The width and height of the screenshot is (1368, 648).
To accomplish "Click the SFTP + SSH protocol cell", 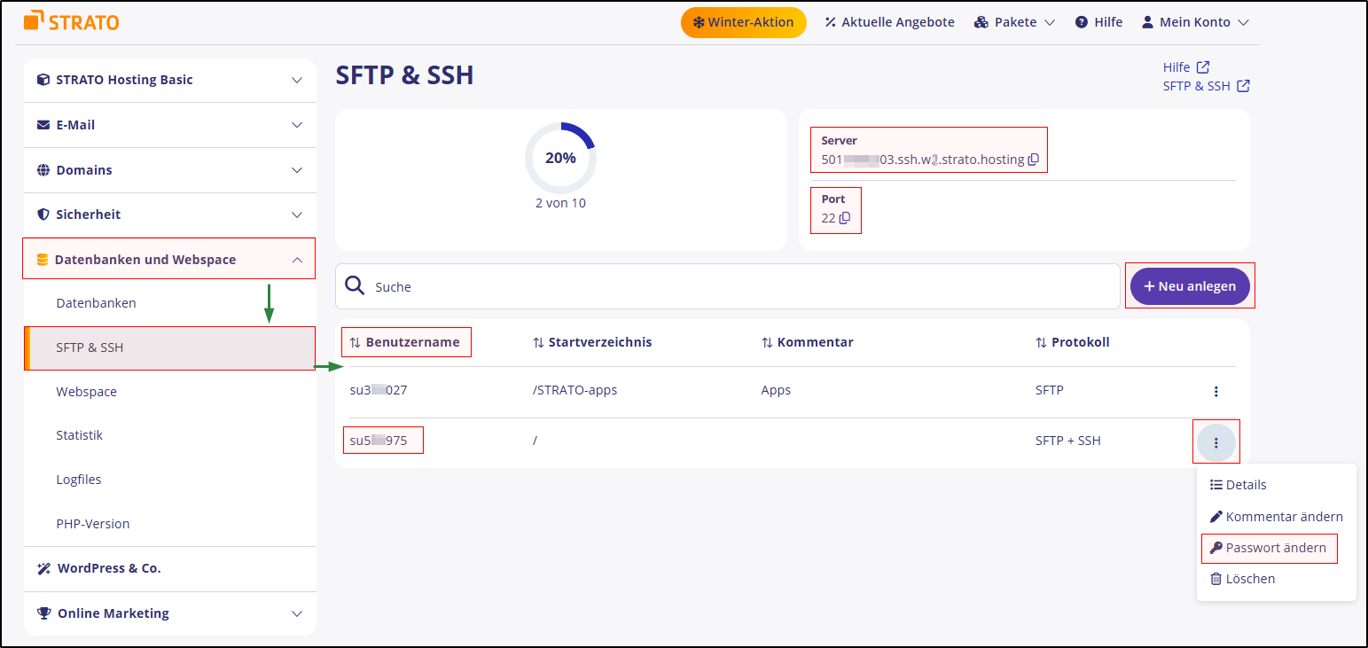I will coord(1067,441).
